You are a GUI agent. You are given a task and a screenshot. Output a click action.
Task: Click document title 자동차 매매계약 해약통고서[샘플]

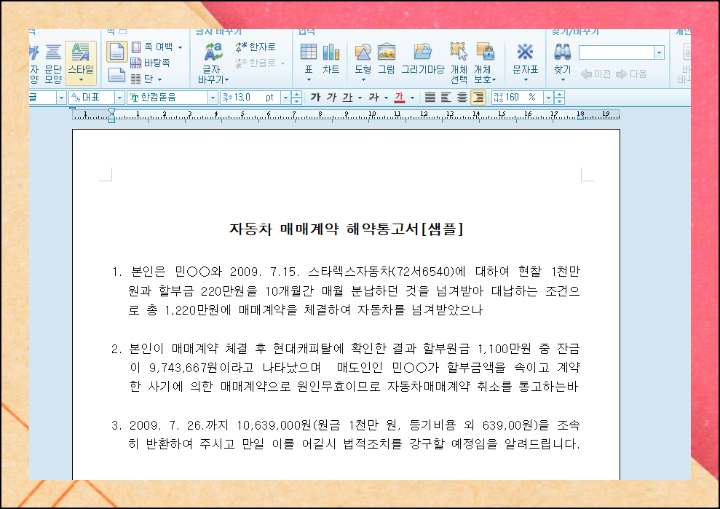click(347, 229)
